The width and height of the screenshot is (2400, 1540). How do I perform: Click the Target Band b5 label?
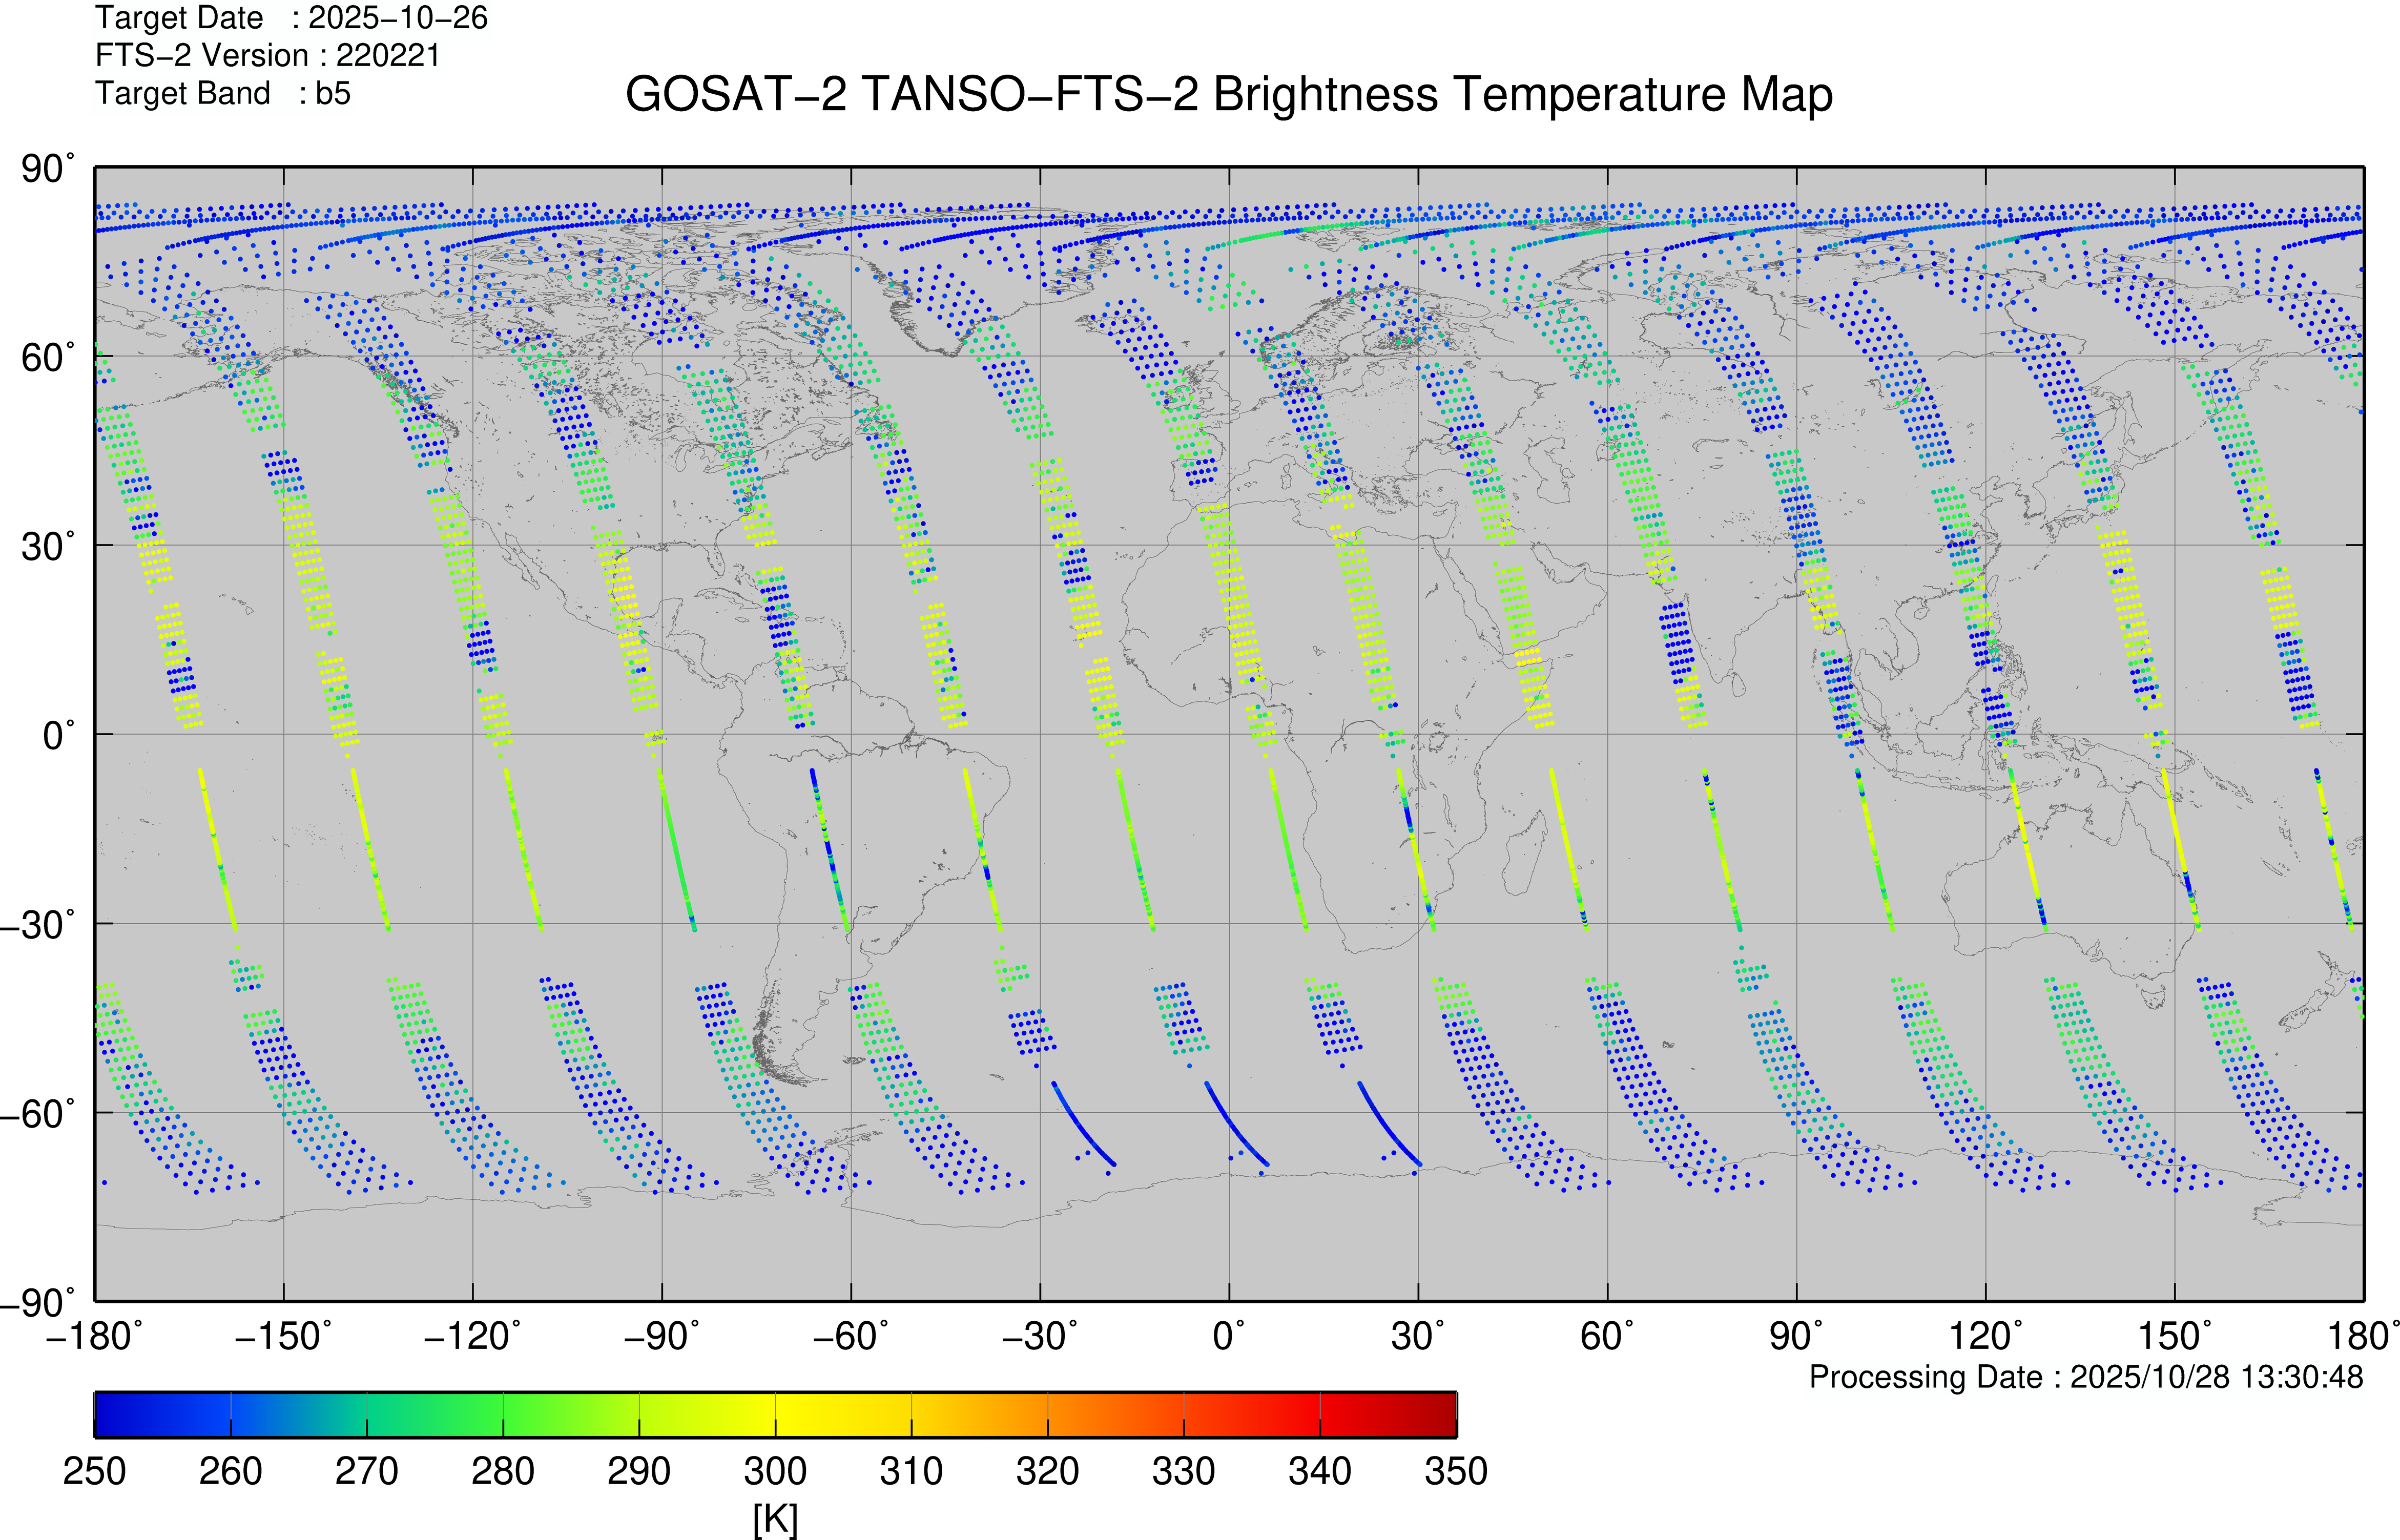click(222, 93)
